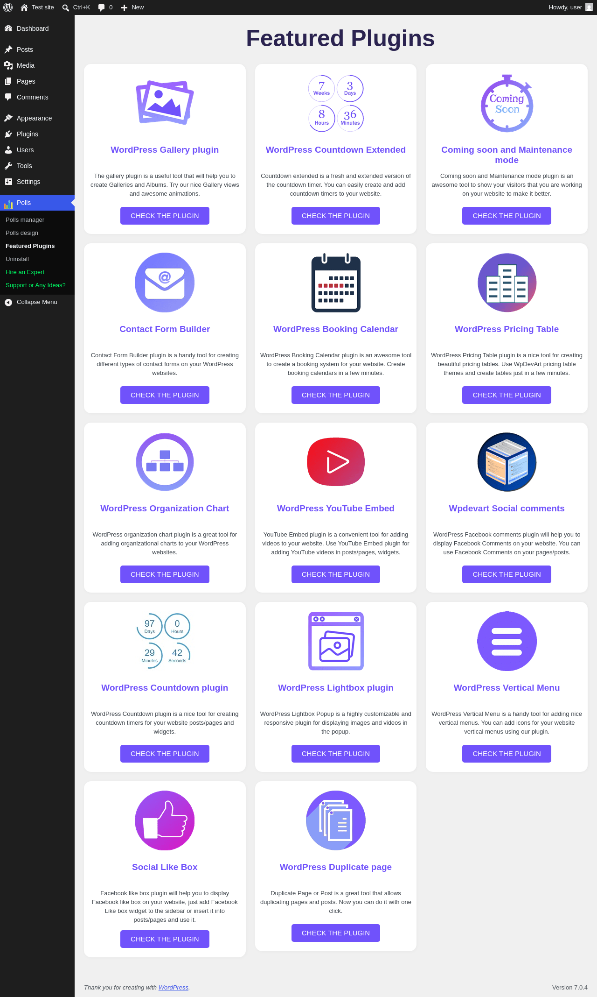Click the Dashboard gauge icon in sidebar
597x997 pixels.
pos(8,28)
